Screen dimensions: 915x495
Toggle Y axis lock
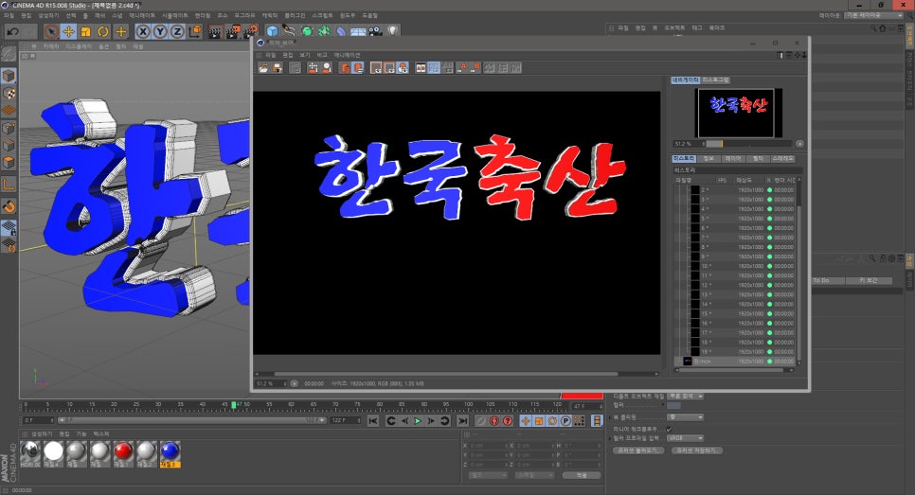point(160,31)
